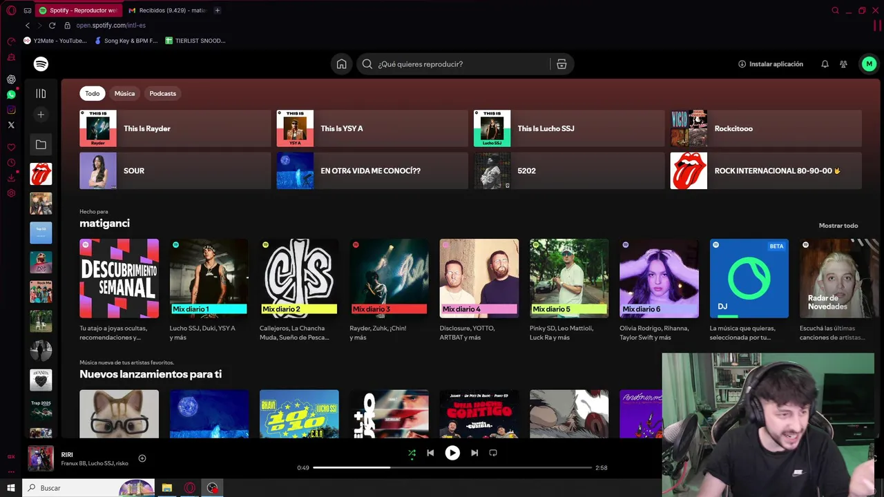884x497 pixels.
Task: Skip to next track
Action: (474, 453)
